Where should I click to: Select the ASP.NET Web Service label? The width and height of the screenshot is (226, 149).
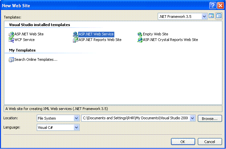pos(96,34)
